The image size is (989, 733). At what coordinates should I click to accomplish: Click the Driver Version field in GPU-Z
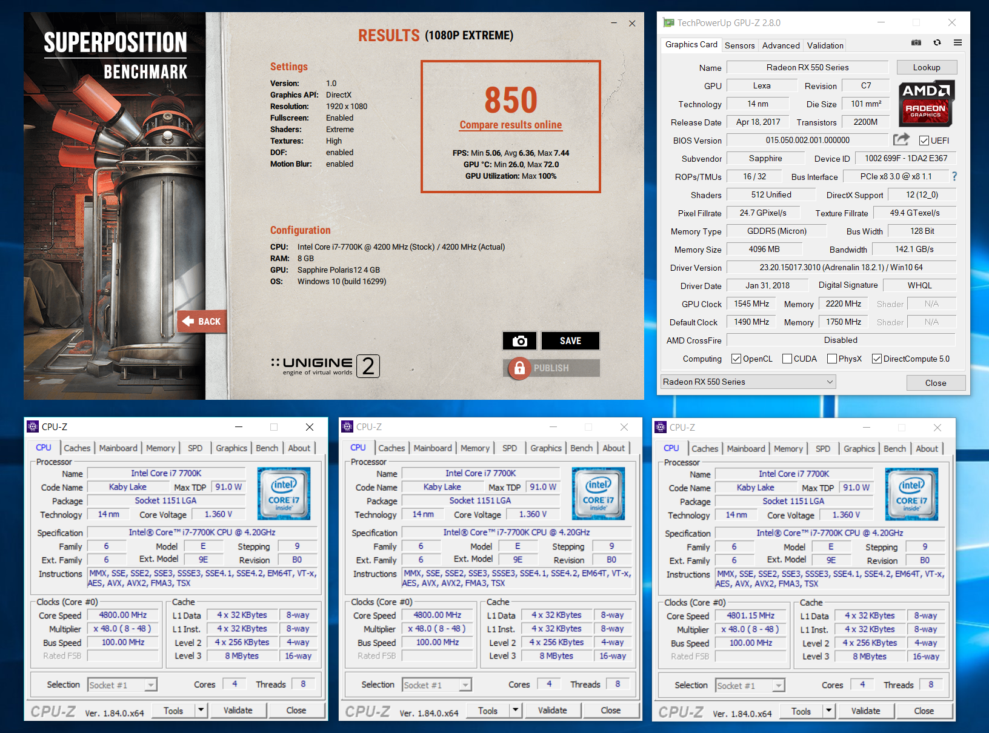click(x=841, y=267)
